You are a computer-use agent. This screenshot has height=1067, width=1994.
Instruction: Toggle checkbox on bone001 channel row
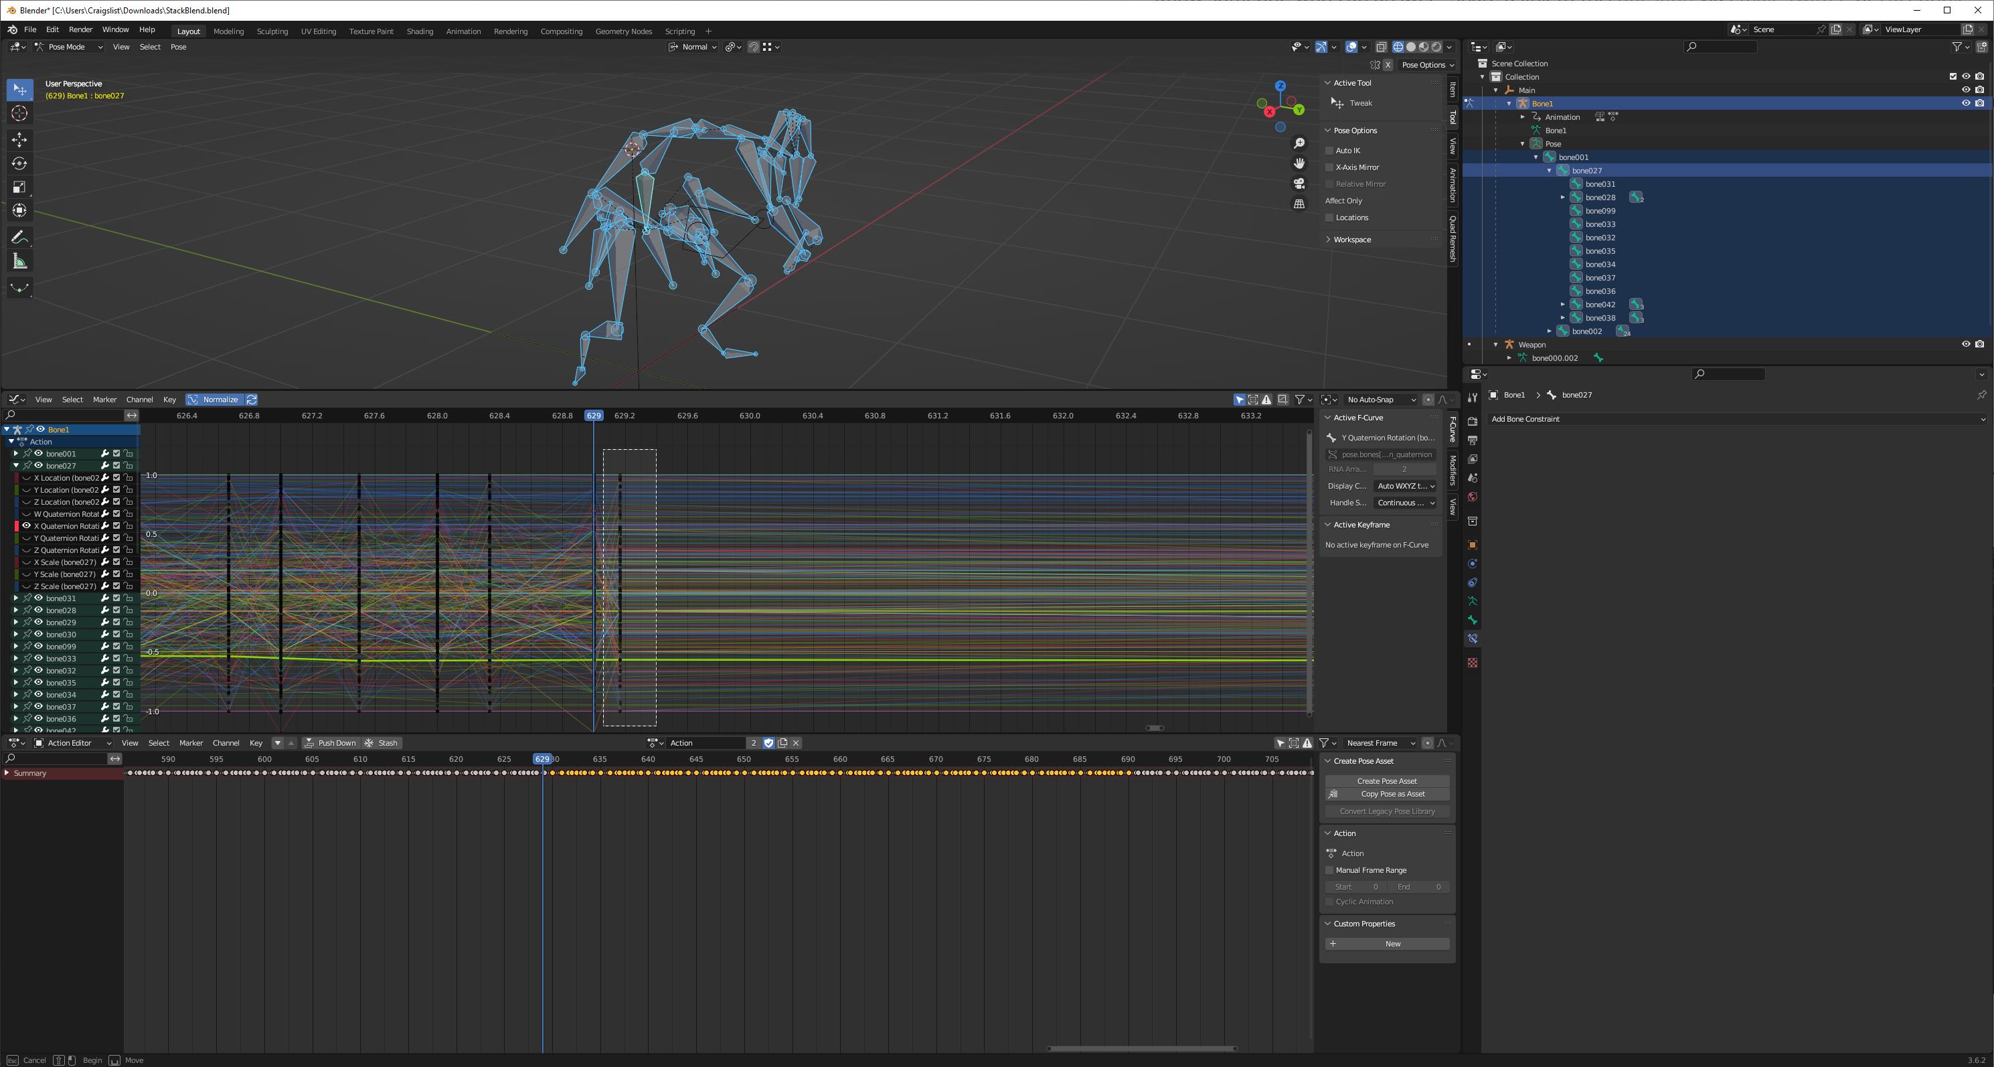116,454
